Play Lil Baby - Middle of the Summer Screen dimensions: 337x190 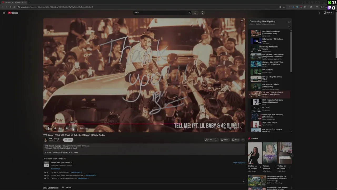tap(269, 49)
